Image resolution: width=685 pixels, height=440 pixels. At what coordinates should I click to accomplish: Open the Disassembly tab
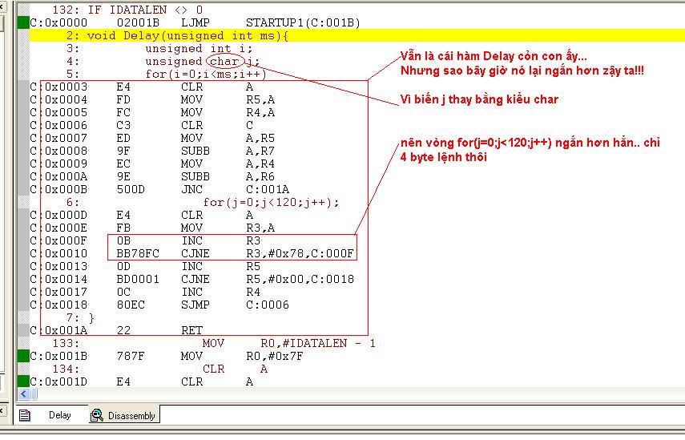(124, 415)
